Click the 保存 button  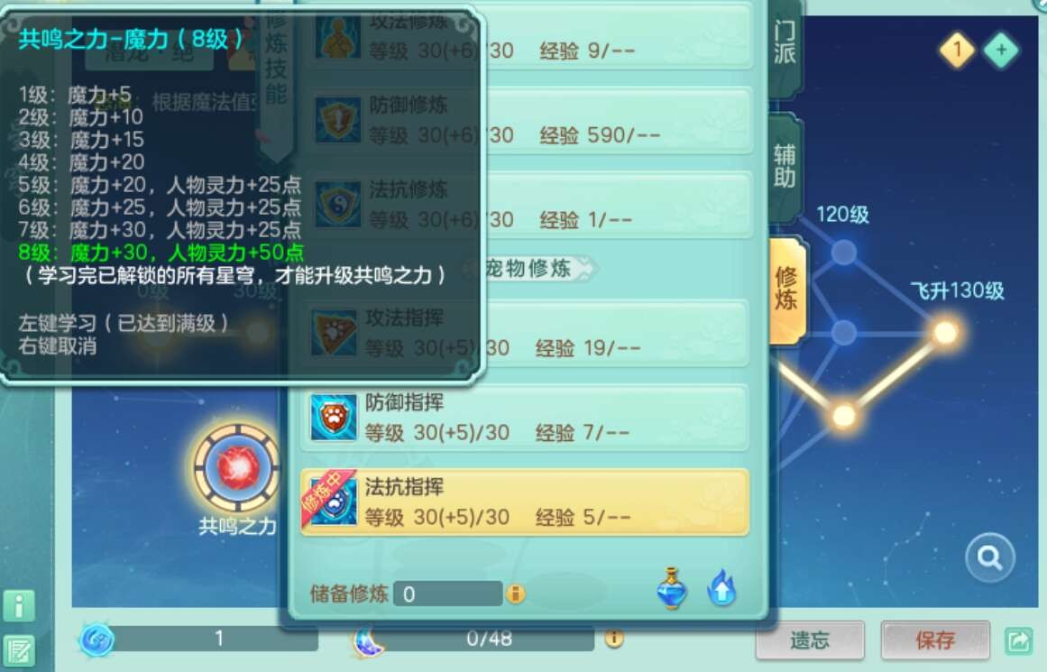(x=935, y=640)
